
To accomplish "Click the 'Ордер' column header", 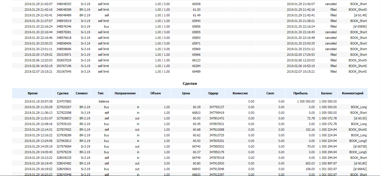I will [213, 93].
